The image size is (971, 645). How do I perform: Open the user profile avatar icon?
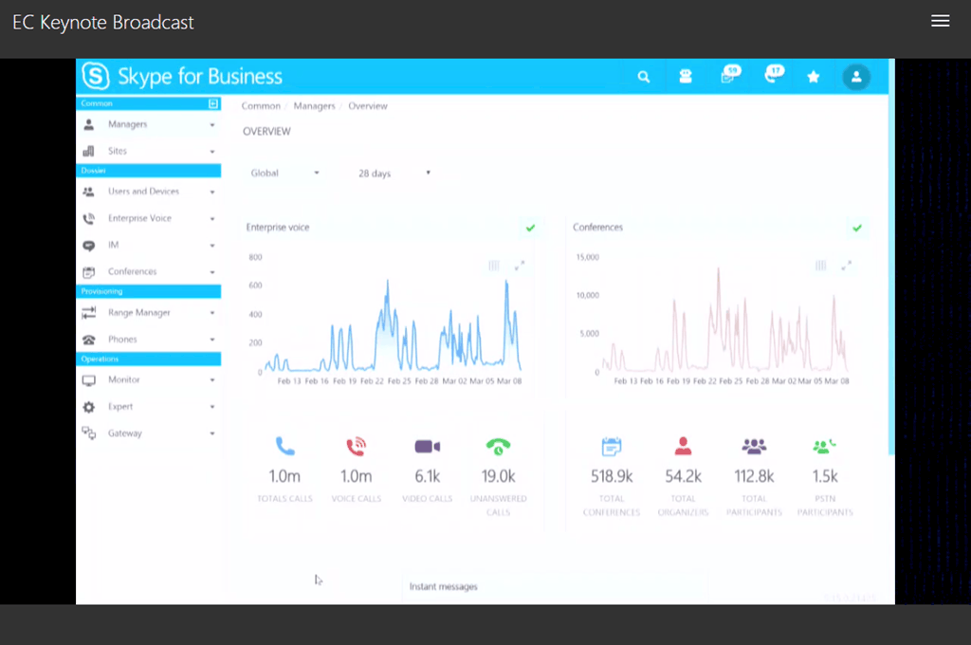pos(856,77)
